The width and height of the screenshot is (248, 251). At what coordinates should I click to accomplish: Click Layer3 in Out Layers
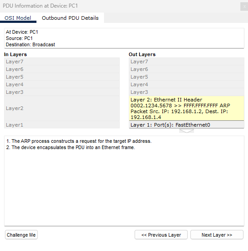(x=186, y=92)
